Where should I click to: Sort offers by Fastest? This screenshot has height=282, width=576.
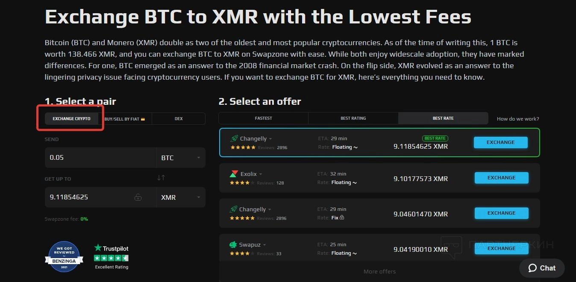[x=263, y=118]
